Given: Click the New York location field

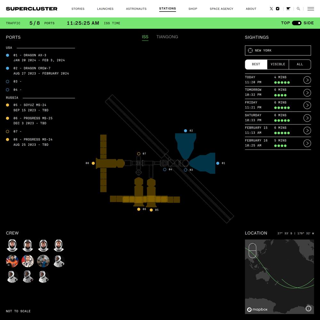Looking at the screenshot, I should point(278,51).
